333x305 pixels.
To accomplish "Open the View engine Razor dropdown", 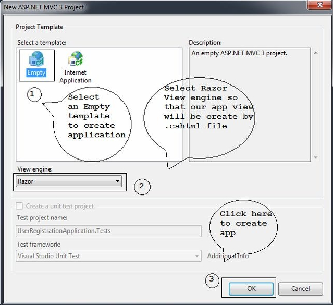I will click(x=69, y=181).
